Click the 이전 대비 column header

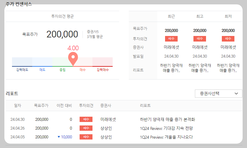(x=64, y=106)
